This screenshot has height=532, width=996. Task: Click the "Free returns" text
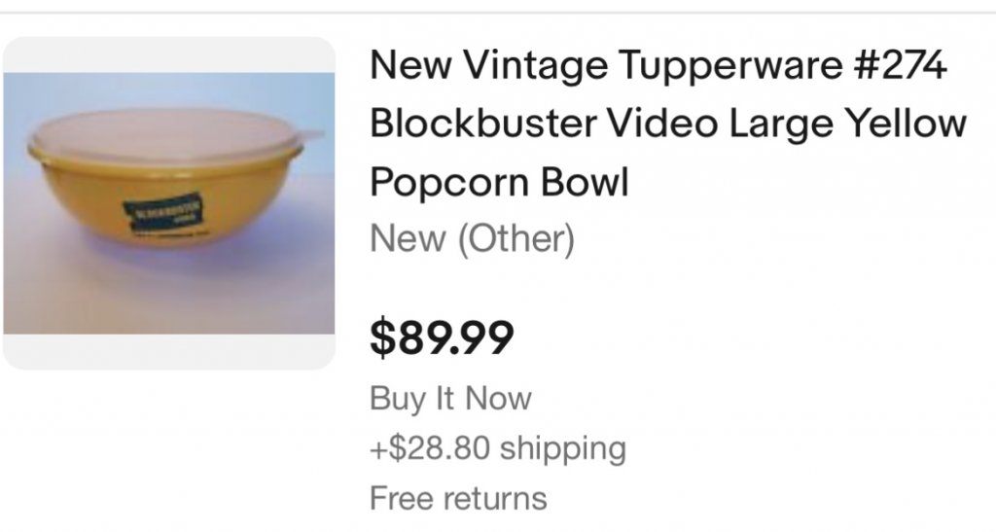click(x=458, y=499)
